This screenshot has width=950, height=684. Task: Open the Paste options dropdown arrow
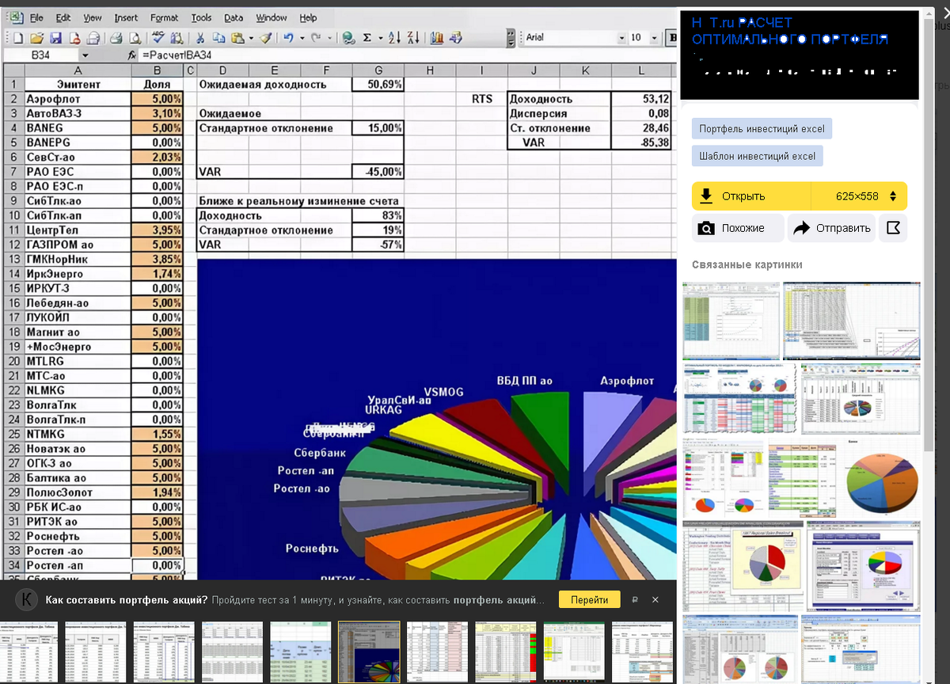(x=251, y=38)
